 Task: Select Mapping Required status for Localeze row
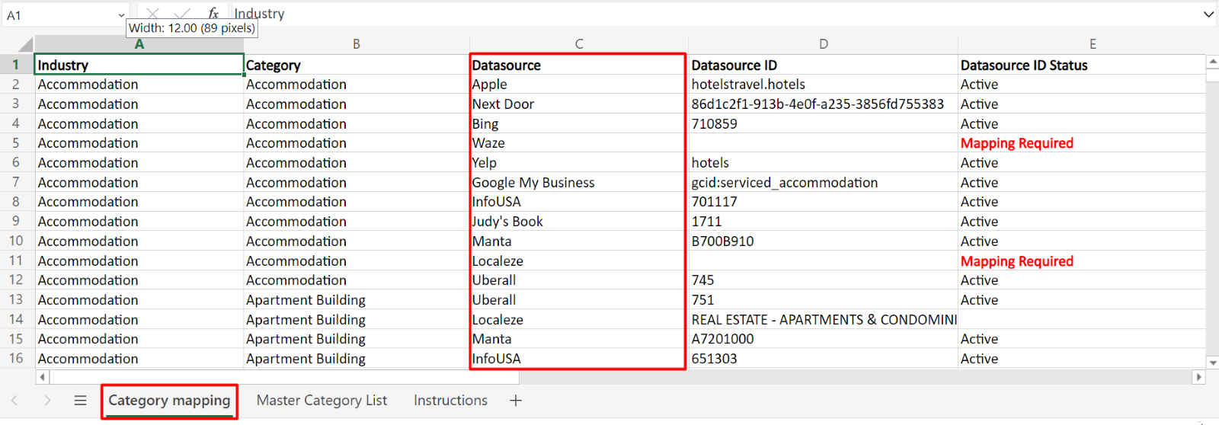click(x=1082, y=260)
